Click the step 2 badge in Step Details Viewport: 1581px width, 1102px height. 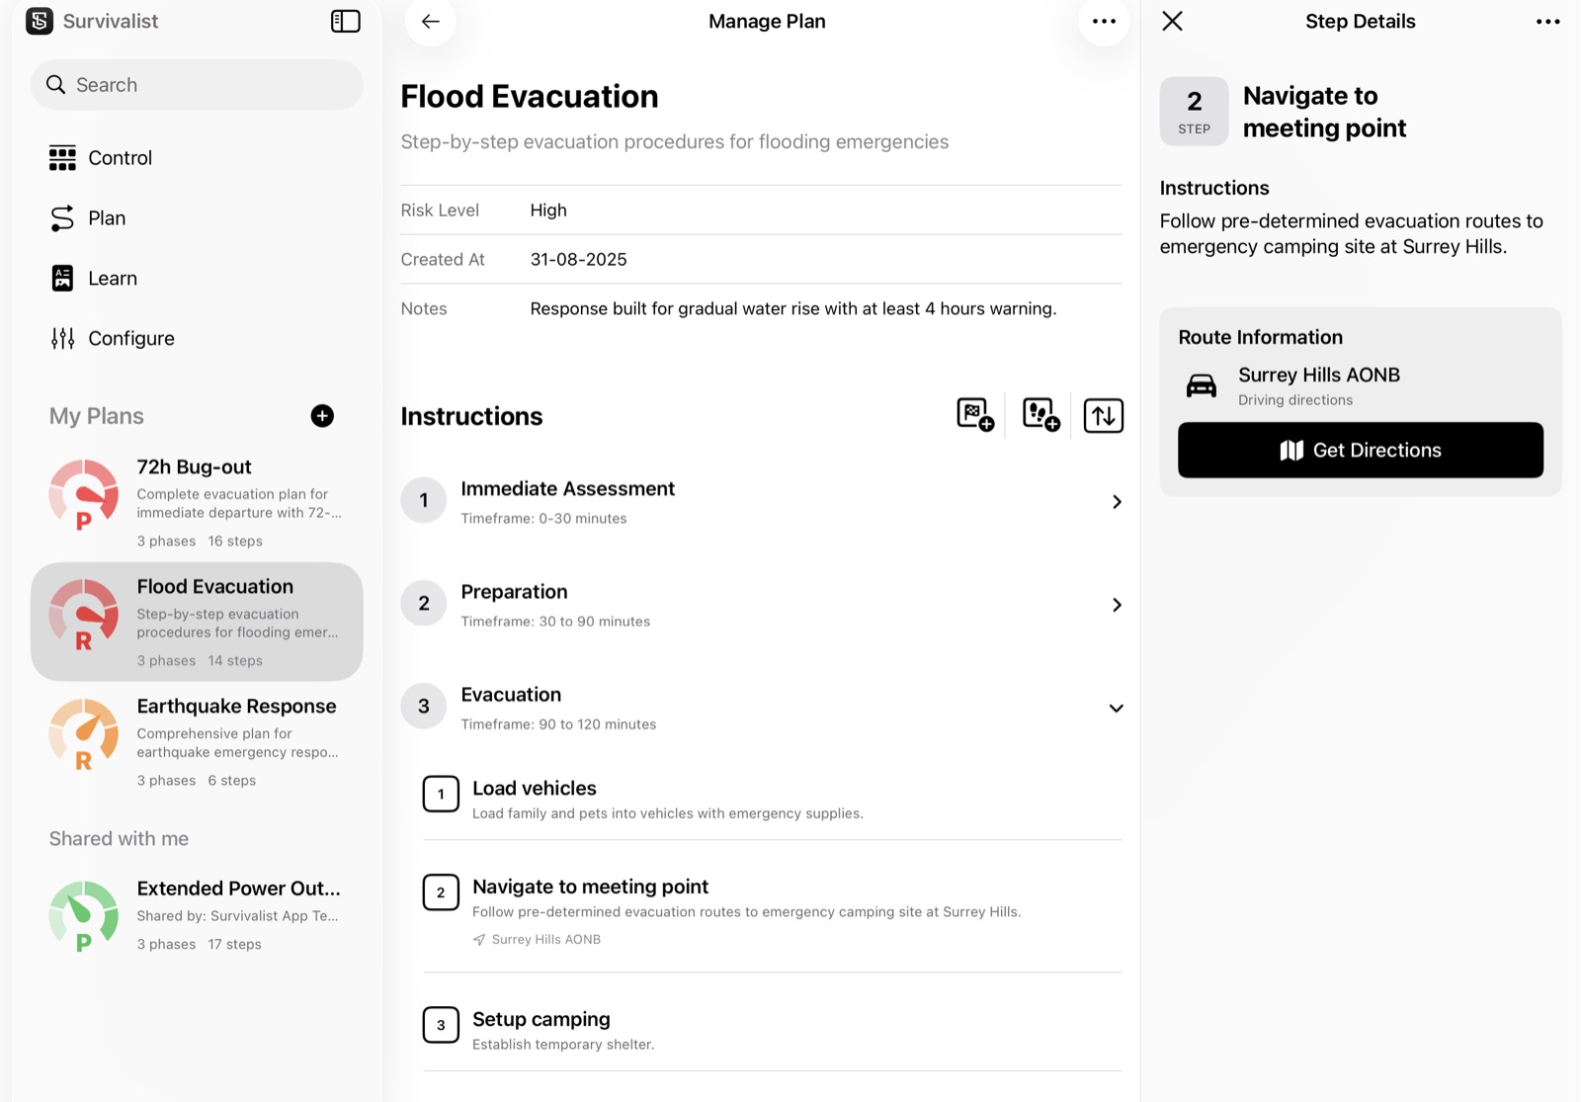point(1195,112)
